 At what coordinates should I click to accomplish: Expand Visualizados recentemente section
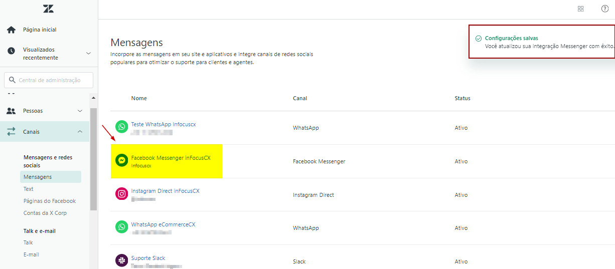[88, 53]
